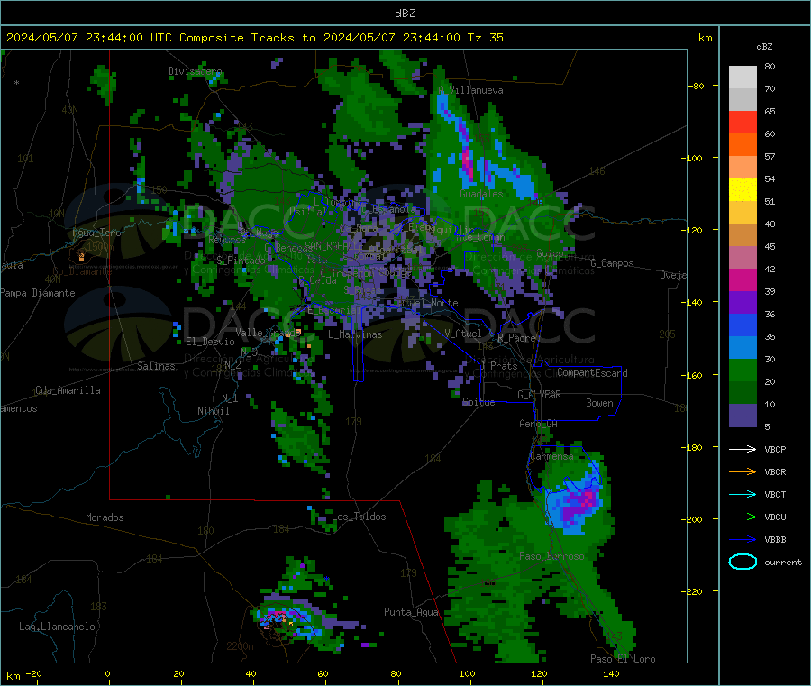Viewport: 811px width, 686px height.
Task: Click the Nihuil place label
Action: pos(214,411)
